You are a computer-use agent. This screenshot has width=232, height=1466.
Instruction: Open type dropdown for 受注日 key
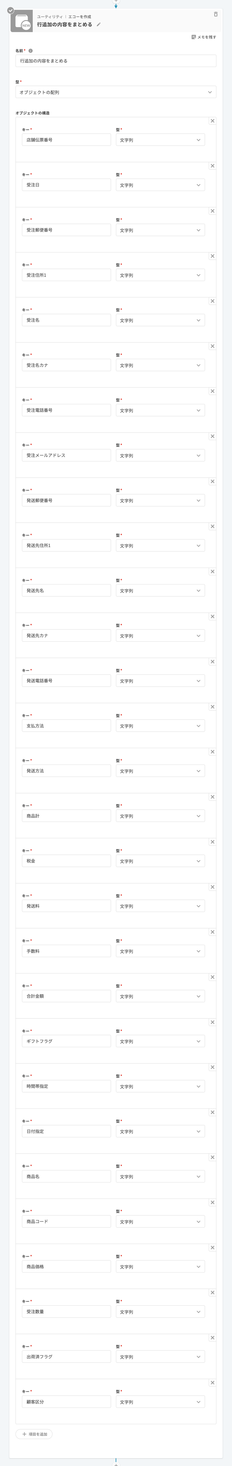point(160,185)
